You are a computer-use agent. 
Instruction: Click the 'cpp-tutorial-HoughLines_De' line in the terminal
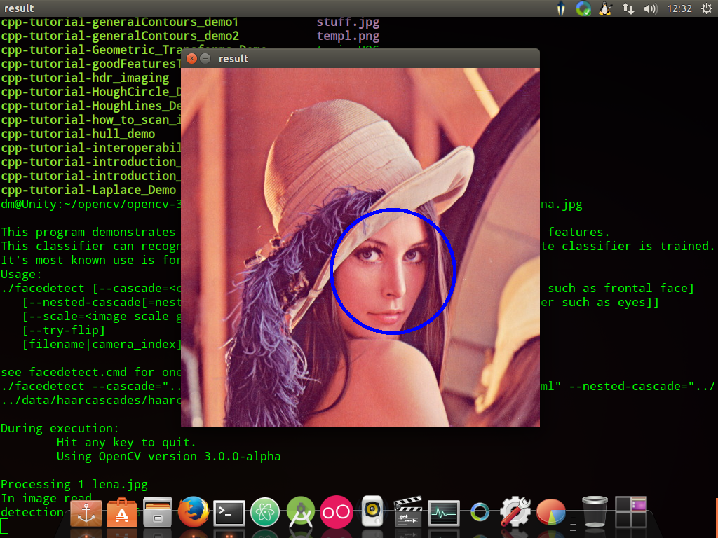(91, 106)
